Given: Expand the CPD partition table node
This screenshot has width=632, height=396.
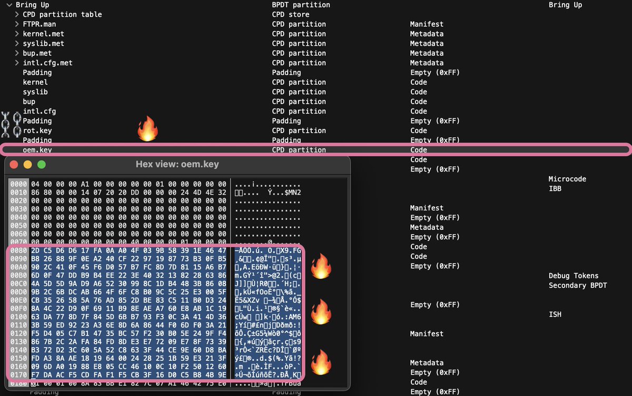Looking at the screenshot, I should [x=17, y=14].
